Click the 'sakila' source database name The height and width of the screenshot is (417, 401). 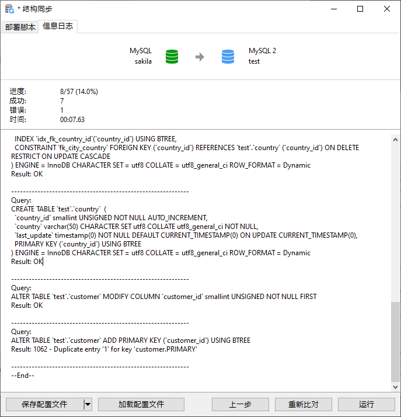[143, 61]
